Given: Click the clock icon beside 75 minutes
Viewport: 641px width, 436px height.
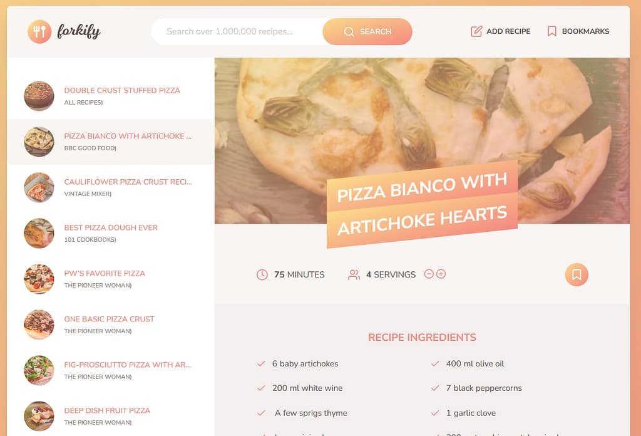Looking at the screenshot, I should tap(262, 274).
